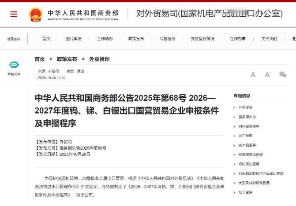Open the 大型及成套设备贸易 sidebar link
Screen dimensions: 296x206
254,183
